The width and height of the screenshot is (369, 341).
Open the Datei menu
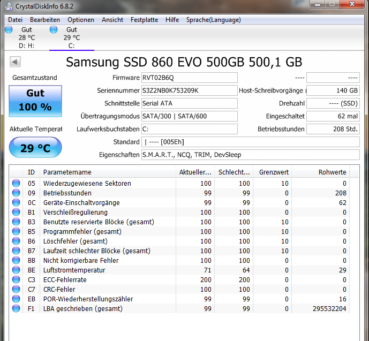pos(16,20)
